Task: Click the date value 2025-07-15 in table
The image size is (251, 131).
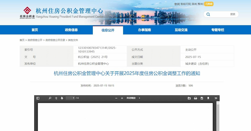Action: point(193,57)
